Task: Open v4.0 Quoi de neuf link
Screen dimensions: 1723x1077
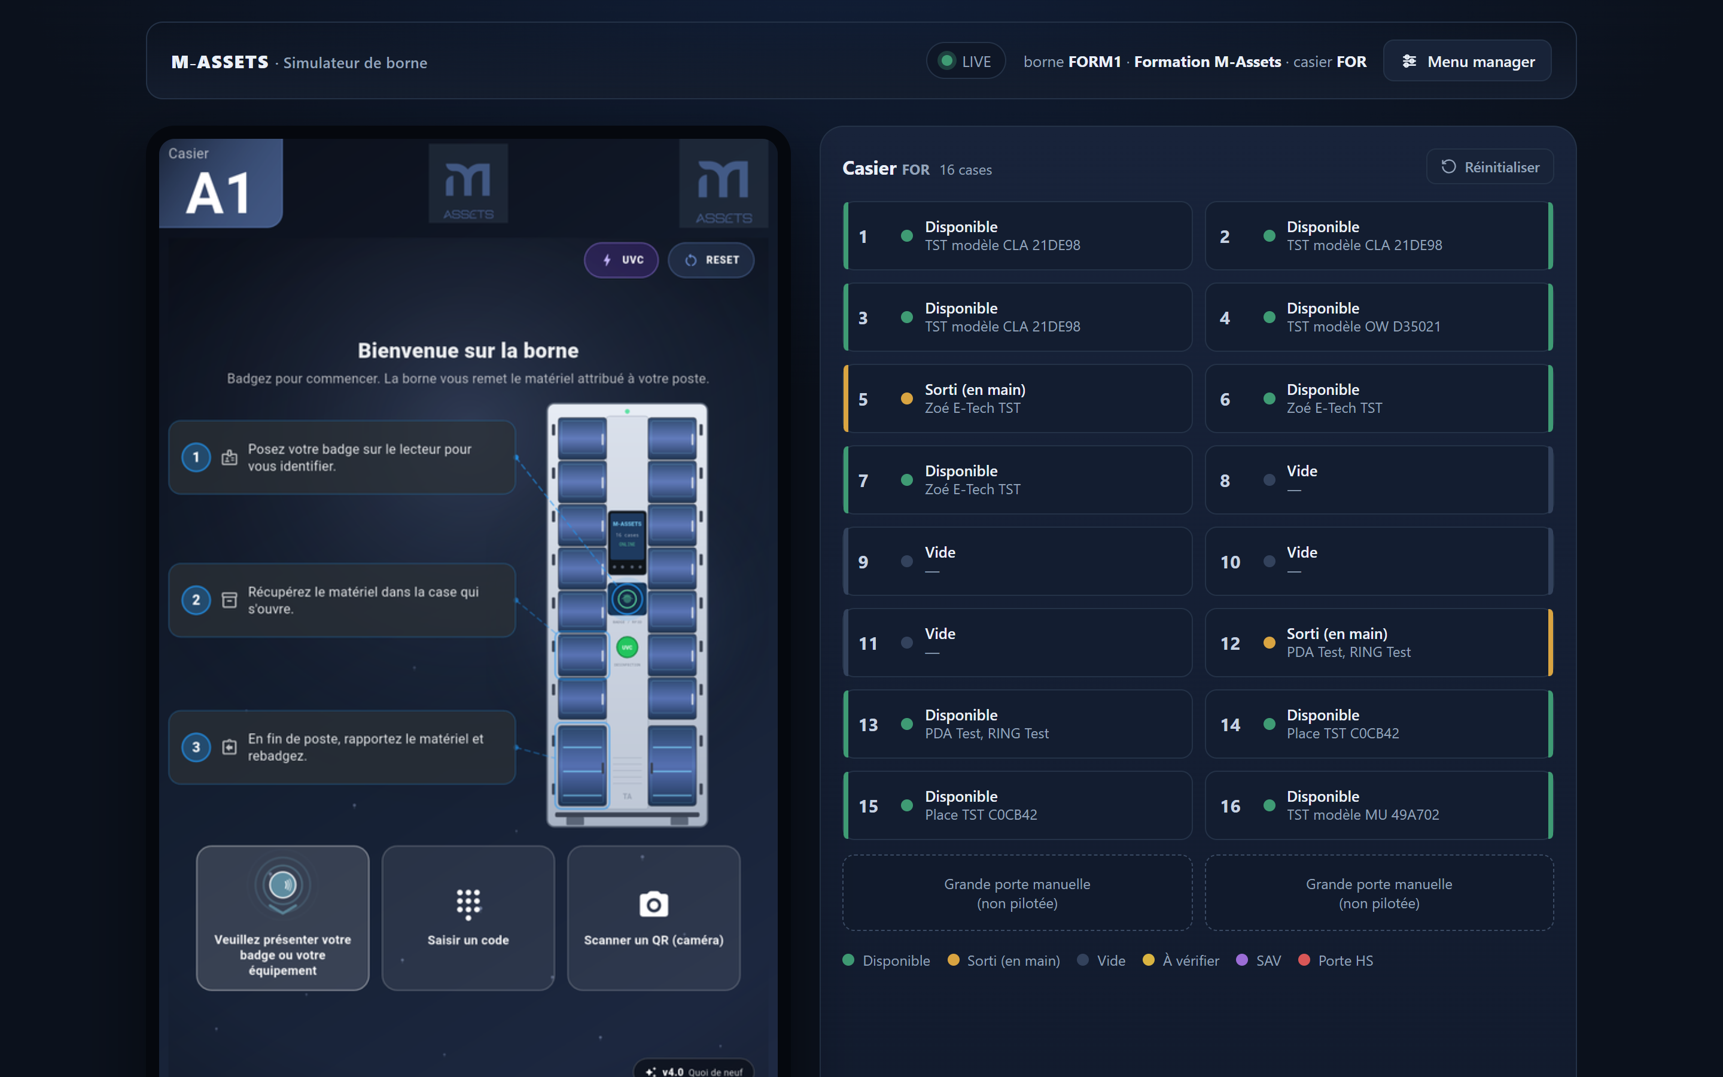Action: tap(693, 1070)
